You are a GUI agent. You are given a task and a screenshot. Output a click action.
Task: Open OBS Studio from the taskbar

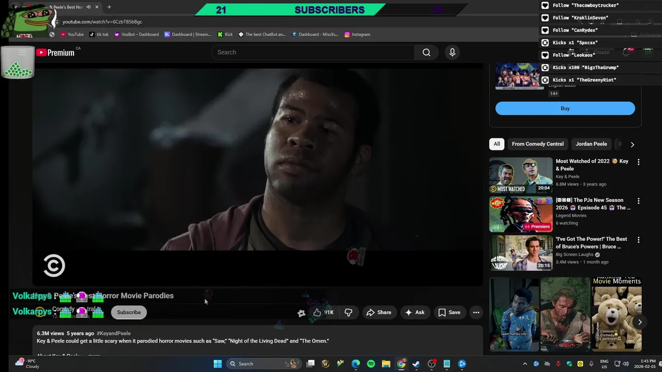pos(432,364)
